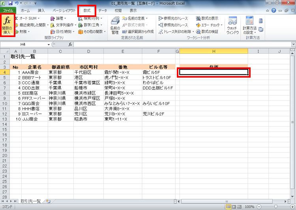The image size is (296, 210).
Task: Switch to Page Layout view in status bar
Action: [234, 207]
